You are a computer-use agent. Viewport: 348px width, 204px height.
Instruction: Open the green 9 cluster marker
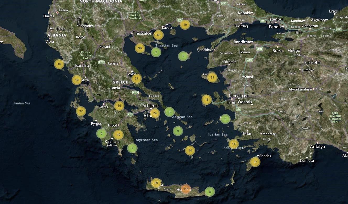click(178, 131)
